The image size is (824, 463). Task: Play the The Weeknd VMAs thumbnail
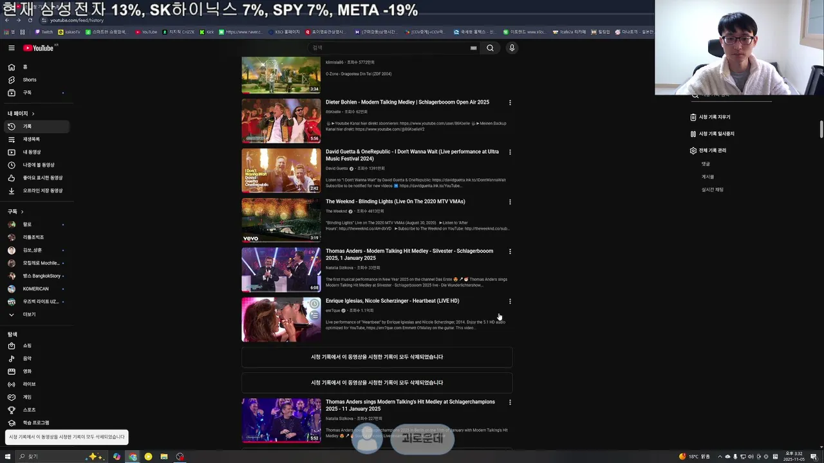pos(281,220)
